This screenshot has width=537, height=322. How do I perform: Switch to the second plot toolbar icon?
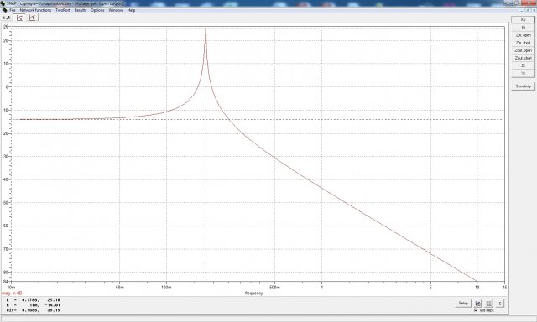(x=32, y=18)
